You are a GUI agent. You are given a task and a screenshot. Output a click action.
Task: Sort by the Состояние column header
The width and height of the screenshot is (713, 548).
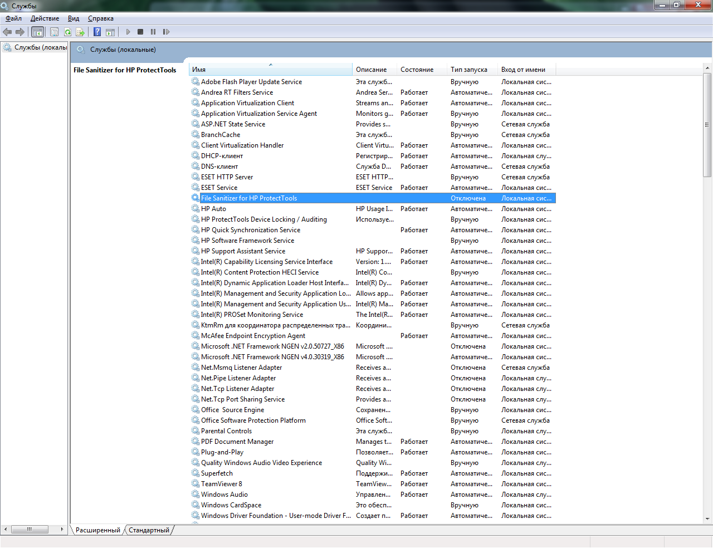point(422,70)
